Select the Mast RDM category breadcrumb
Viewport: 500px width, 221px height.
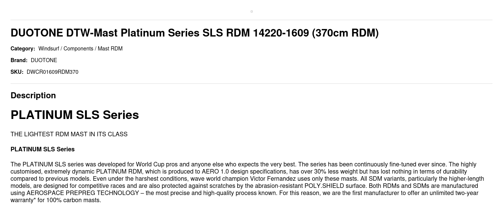[110, 49]
